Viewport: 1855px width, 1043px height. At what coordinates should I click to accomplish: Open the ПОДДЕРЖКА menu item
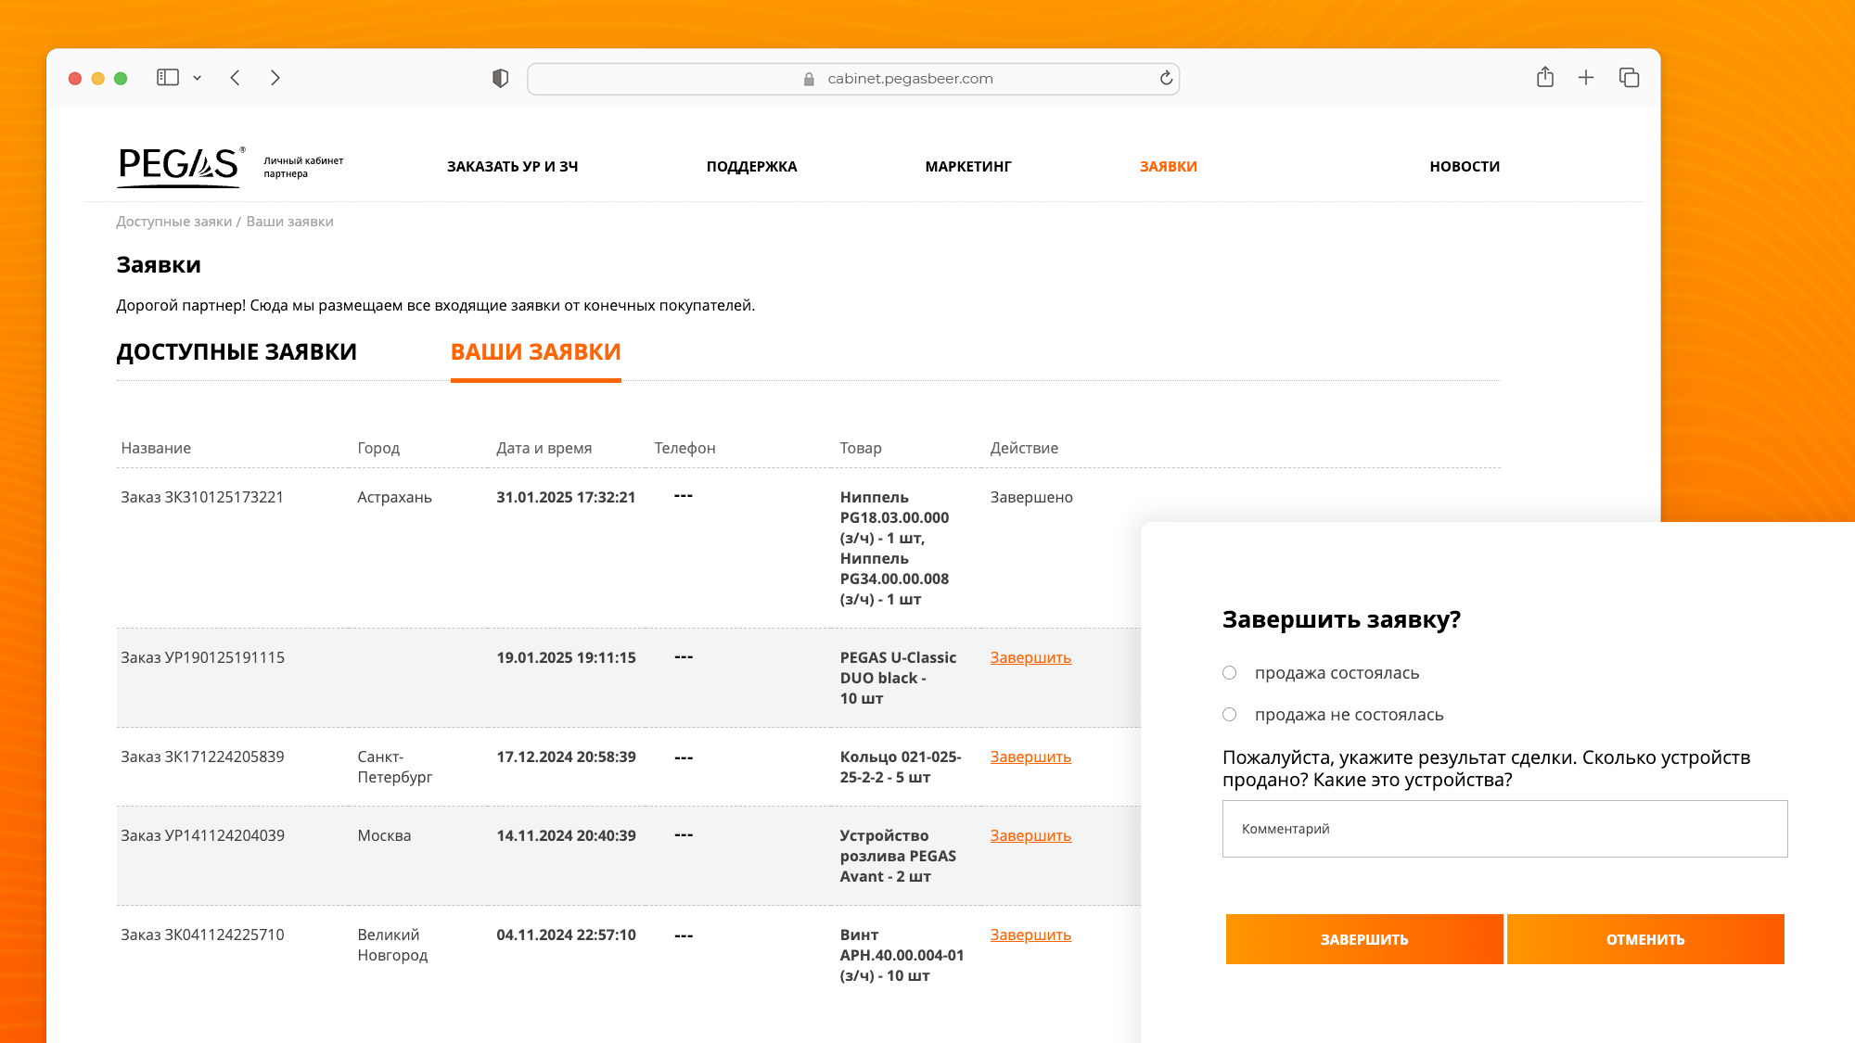751,167
